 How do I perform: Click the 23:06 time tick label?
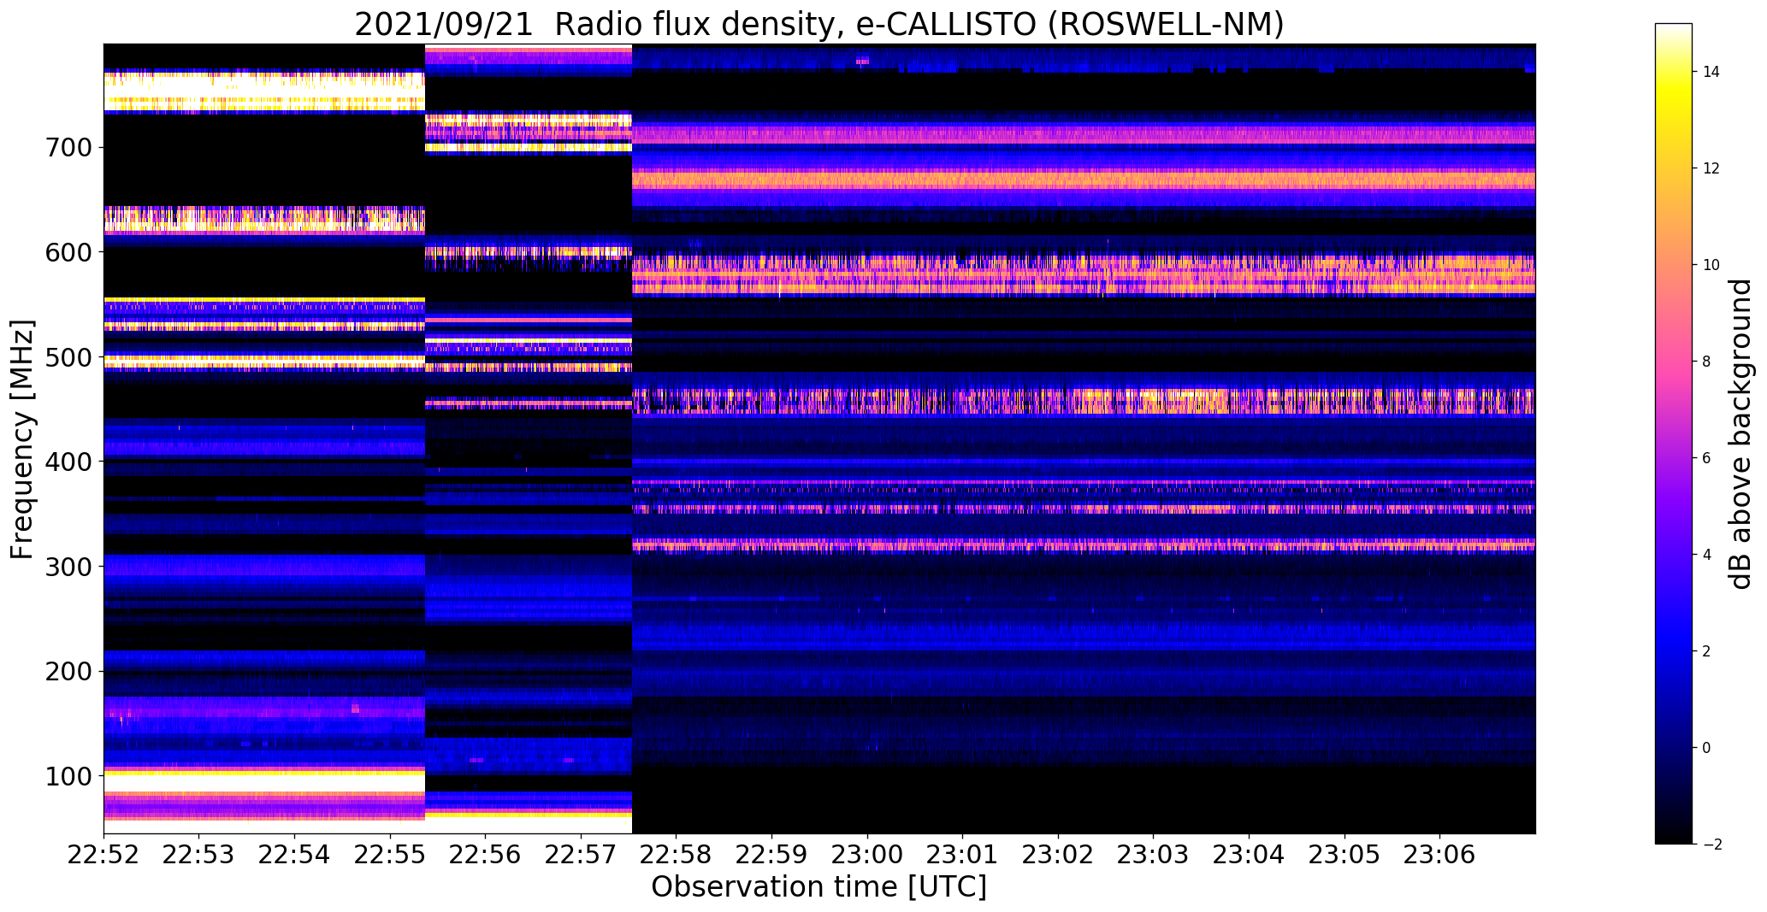[x=1440, y=854]
